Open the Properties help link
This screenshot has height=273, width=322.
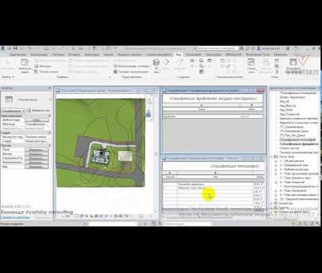pyautogui.click(x=15, y=218)
